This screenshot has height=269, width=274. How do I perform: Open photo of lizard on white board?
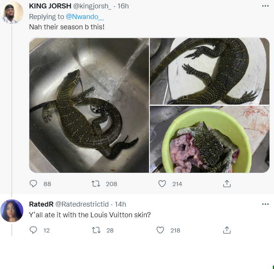click(210, 71)
